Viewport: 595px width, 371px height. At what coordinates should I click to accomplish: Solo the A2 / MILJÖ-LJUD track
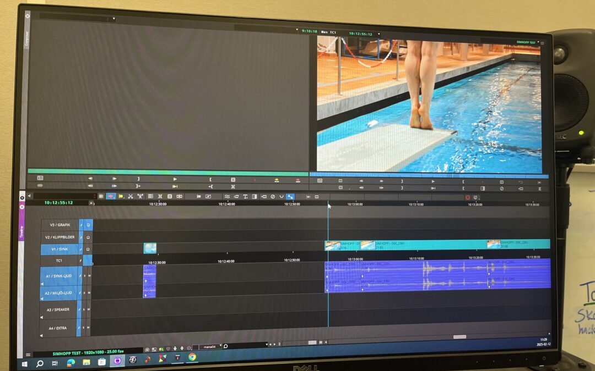click(84, 293)
